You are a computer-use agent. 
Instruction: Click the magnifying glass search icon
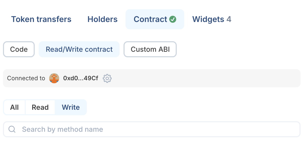pos(12,129)
